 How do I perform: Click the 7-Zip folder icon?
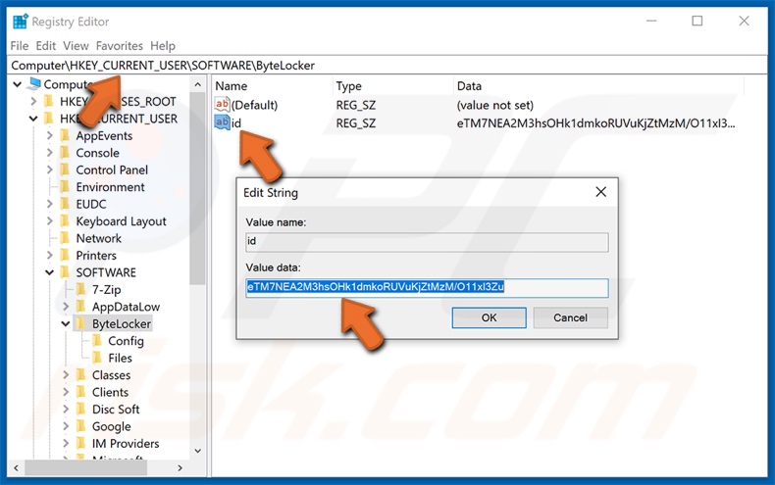tap(81, 289)
